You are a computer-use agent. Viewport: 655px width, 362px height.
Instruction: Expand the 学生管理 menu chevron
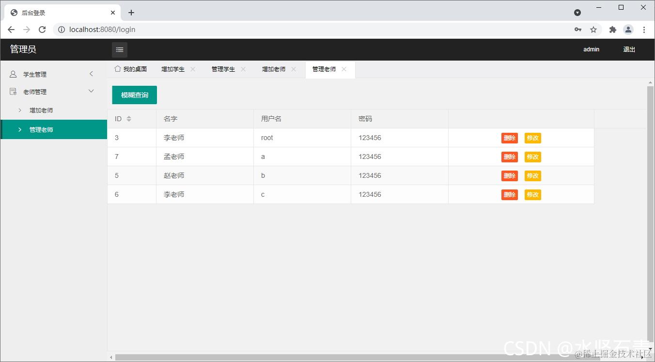coord(91,74)
